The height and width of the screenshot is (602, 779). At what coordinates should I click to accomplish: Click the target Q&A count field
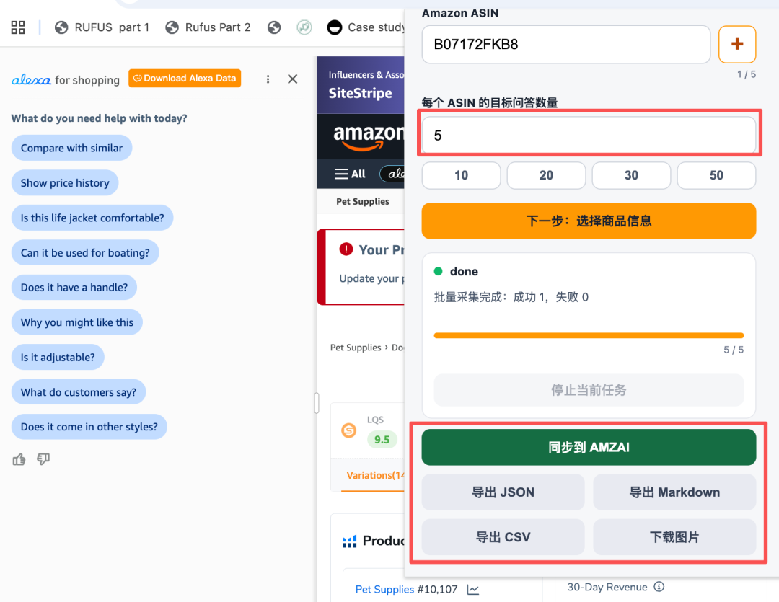click(x=589, y=135)
